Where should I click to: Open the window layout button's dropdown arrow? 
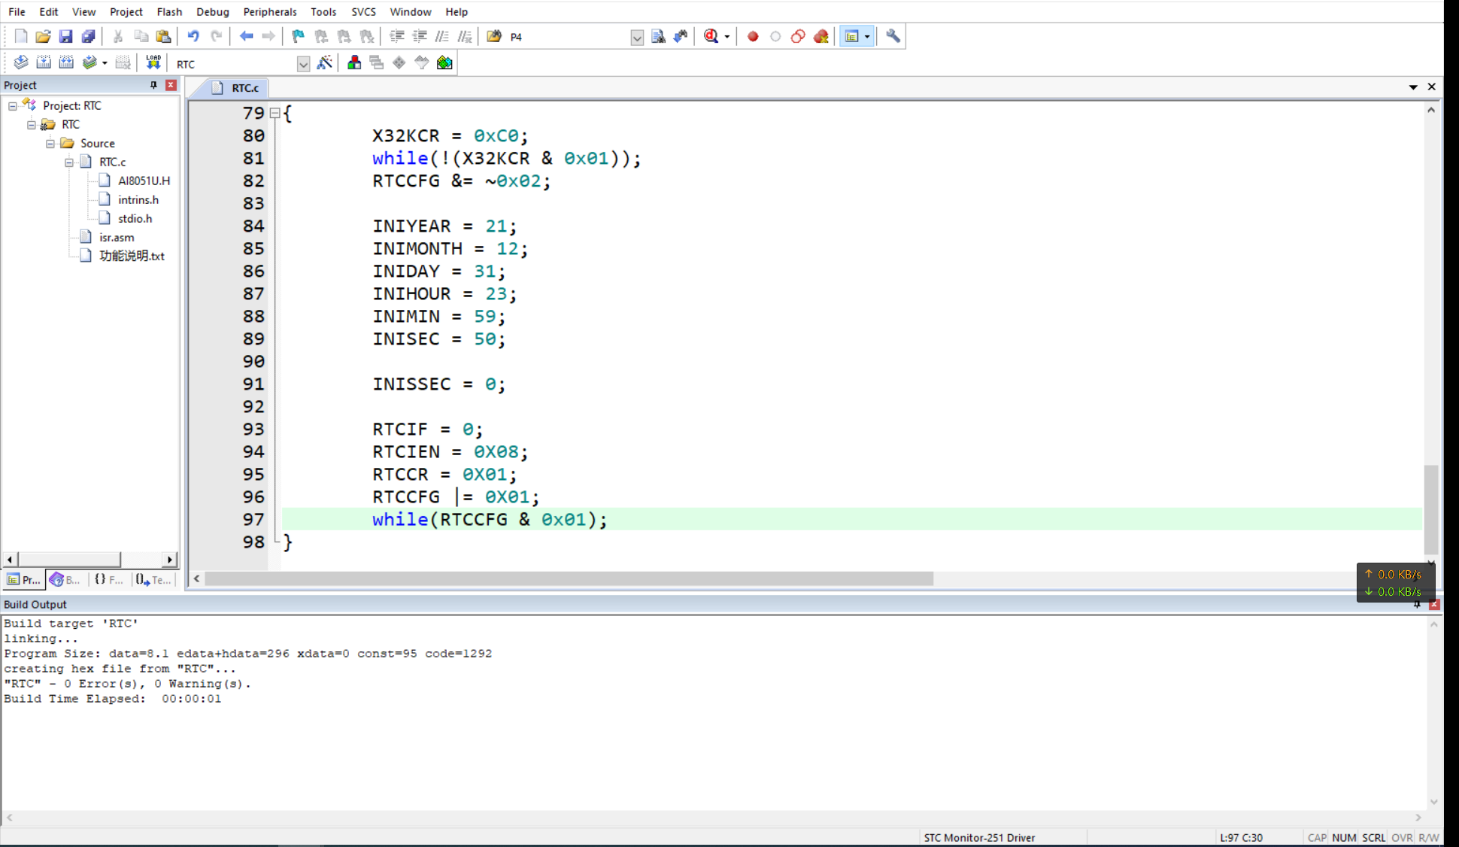867,36
